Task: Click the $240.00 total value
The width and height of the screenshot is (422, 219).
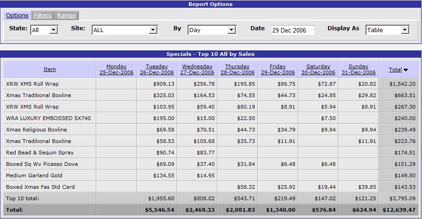Action: tap(405, 118)
